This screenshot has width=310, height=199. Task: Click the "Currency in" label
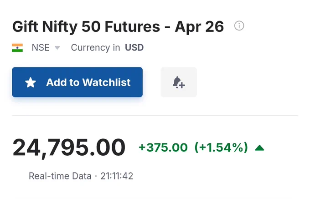[x=95, y=47]
